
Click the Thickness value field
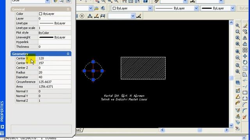tap(55, 47)
